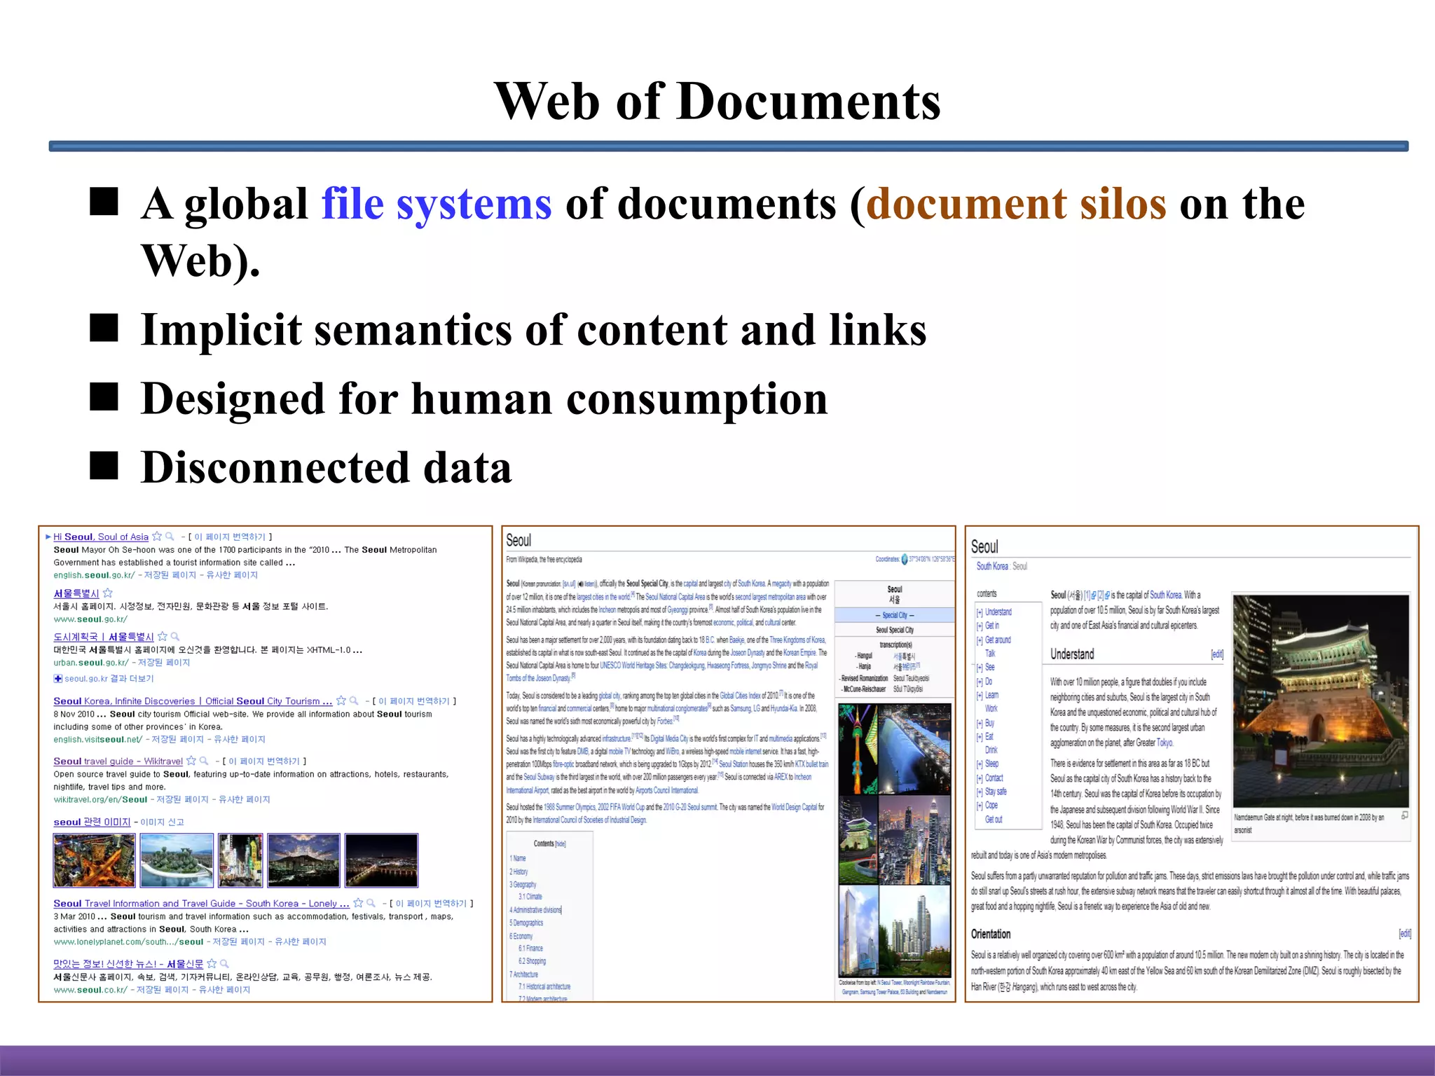Viewport: 1435px width, 1076px height.
Task: Click the enlarge icon under Namdaemun Gate photo
Action: point(1404,815)
